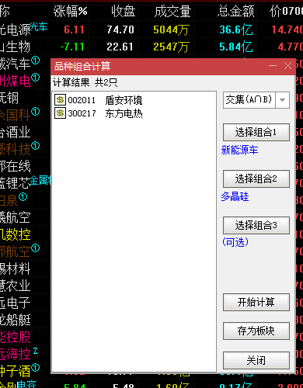This screenshot has width=303, height=388.
Task: Click the 2547万 volume cell
Action: coord(171,47)
